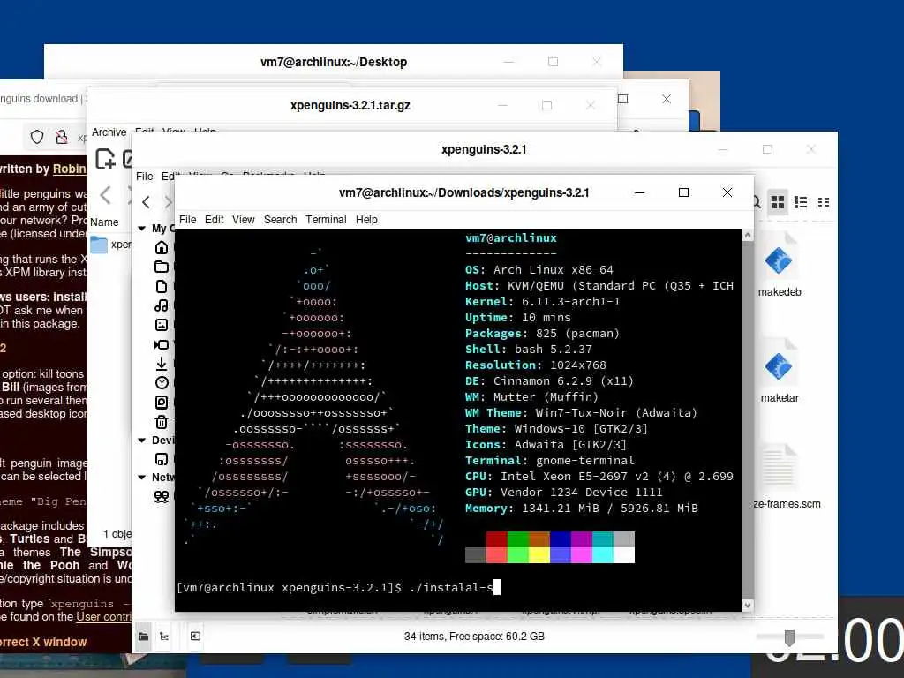
Task: Follow the Robin author link in browser
Action: pyautogui.click(x=69, y=169)
